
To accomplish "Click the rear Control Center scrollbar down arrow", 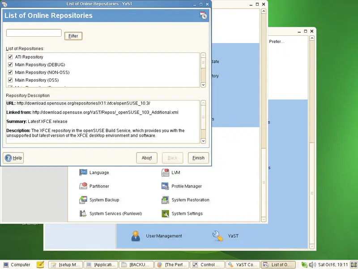I will coord(312,246).
